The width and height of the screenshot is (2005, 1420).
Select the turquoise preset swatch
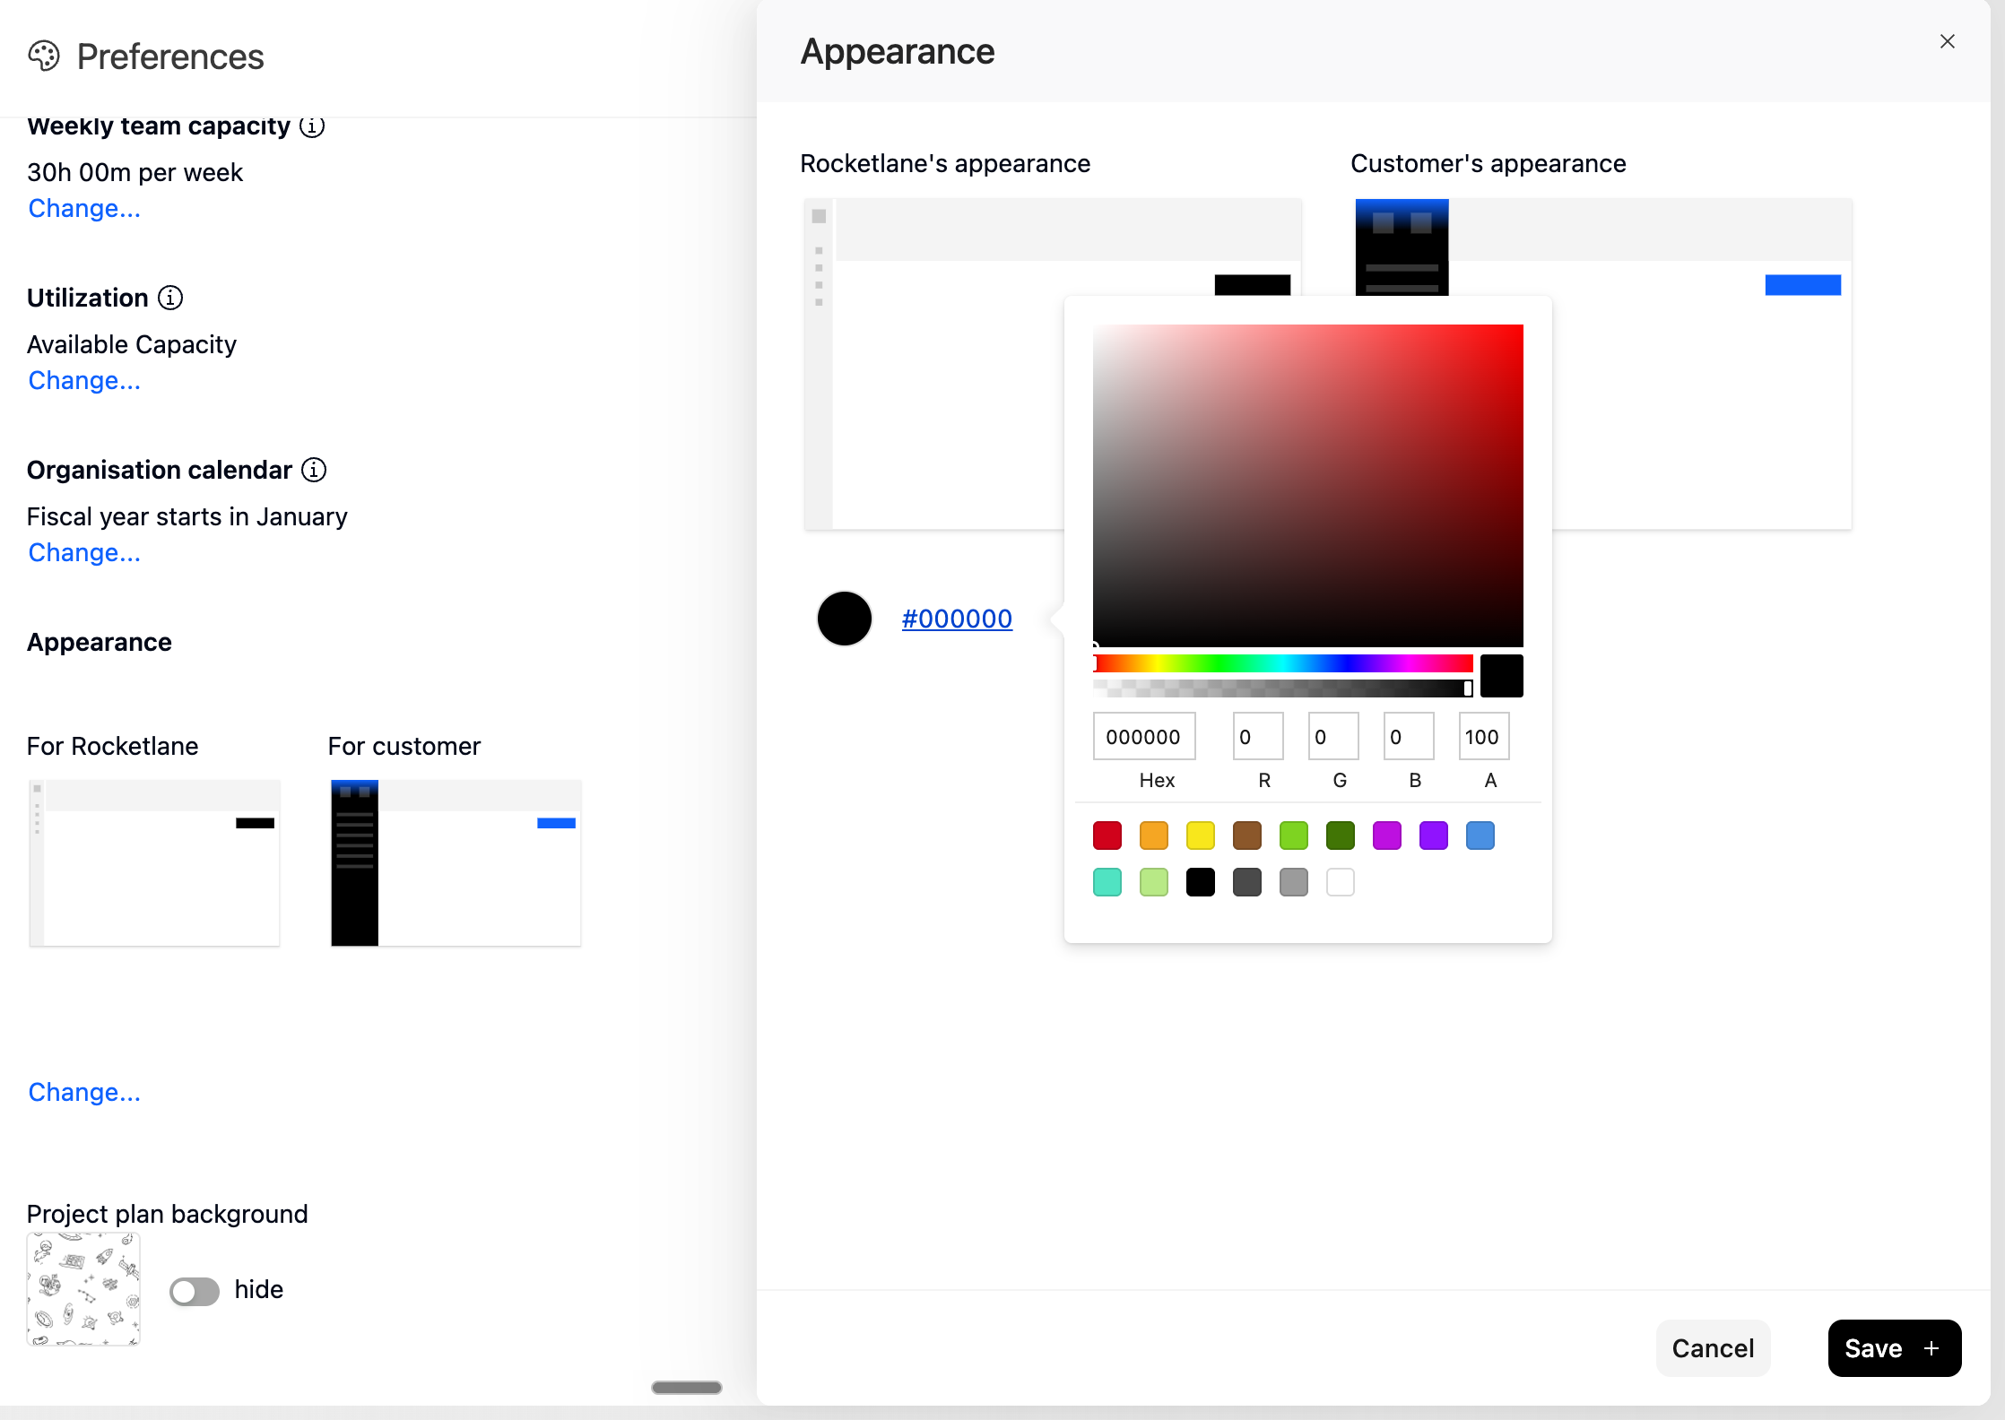click(x=1107, y=882)
